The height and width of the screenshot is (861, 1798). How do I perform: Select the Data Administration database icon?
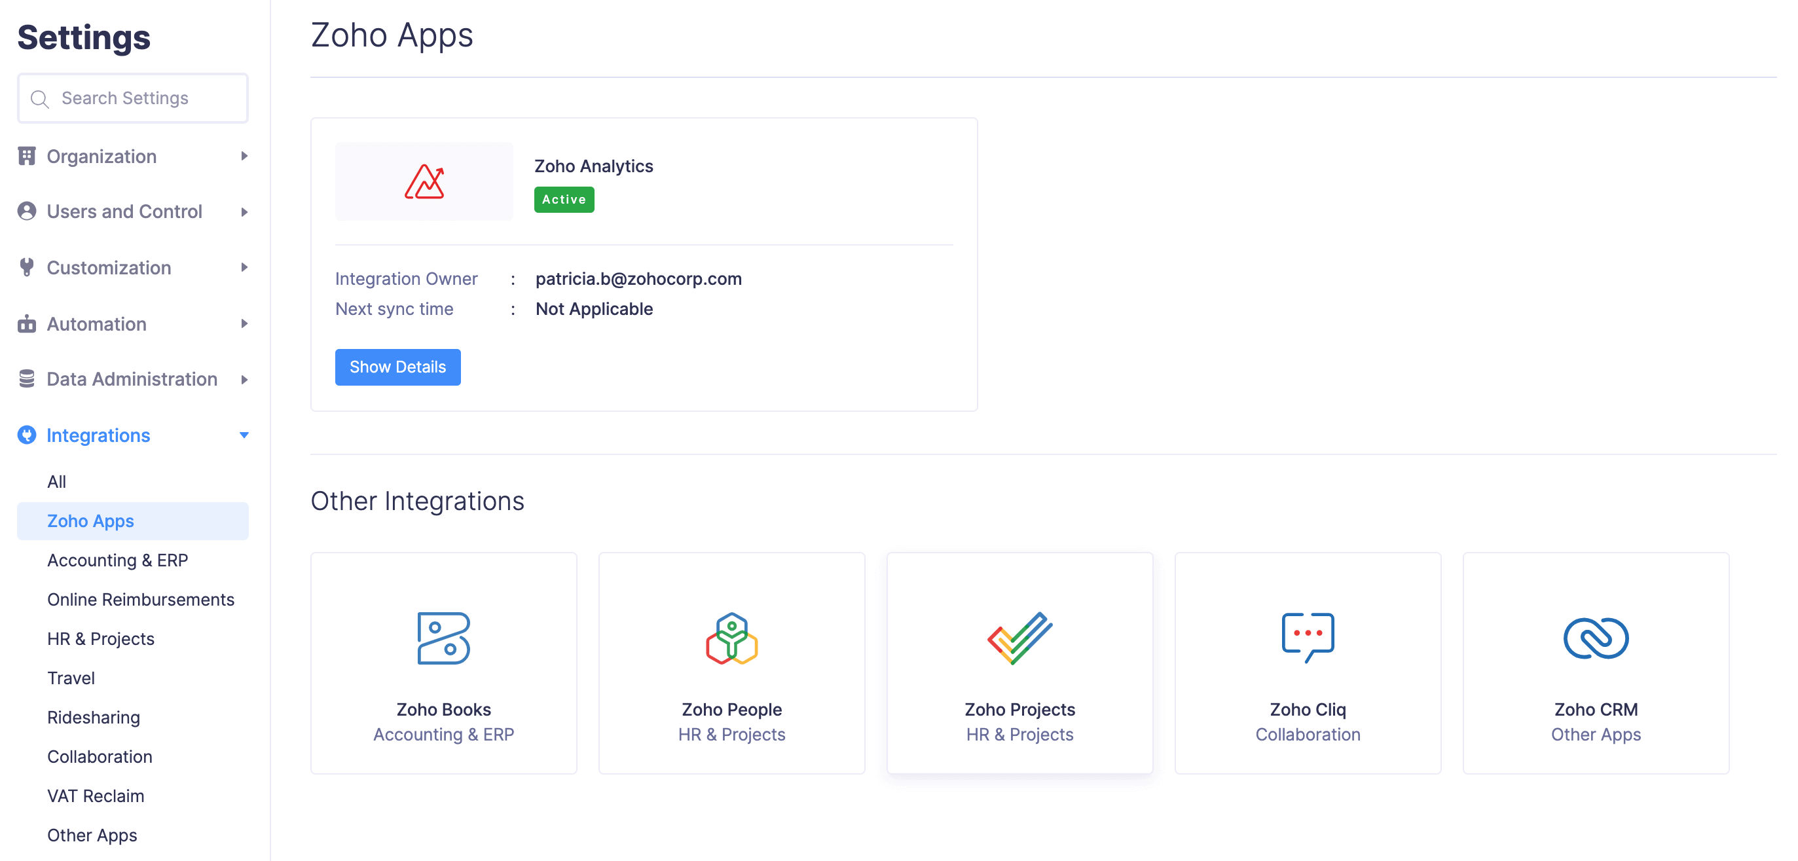(27, 379)
